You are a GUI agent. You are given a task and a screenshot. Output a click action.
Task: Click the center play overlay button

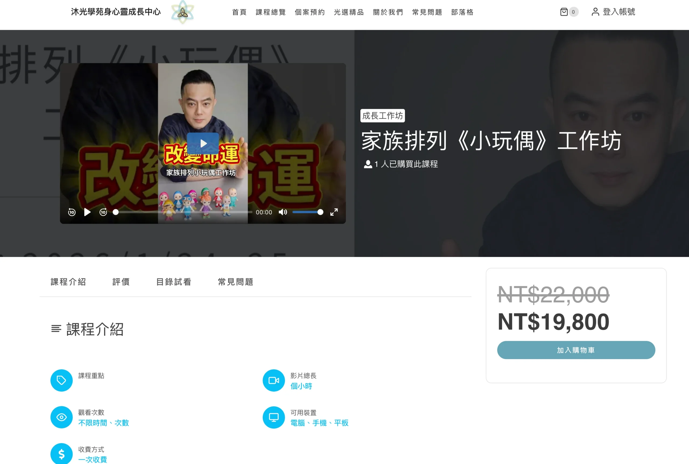(203, 144)
